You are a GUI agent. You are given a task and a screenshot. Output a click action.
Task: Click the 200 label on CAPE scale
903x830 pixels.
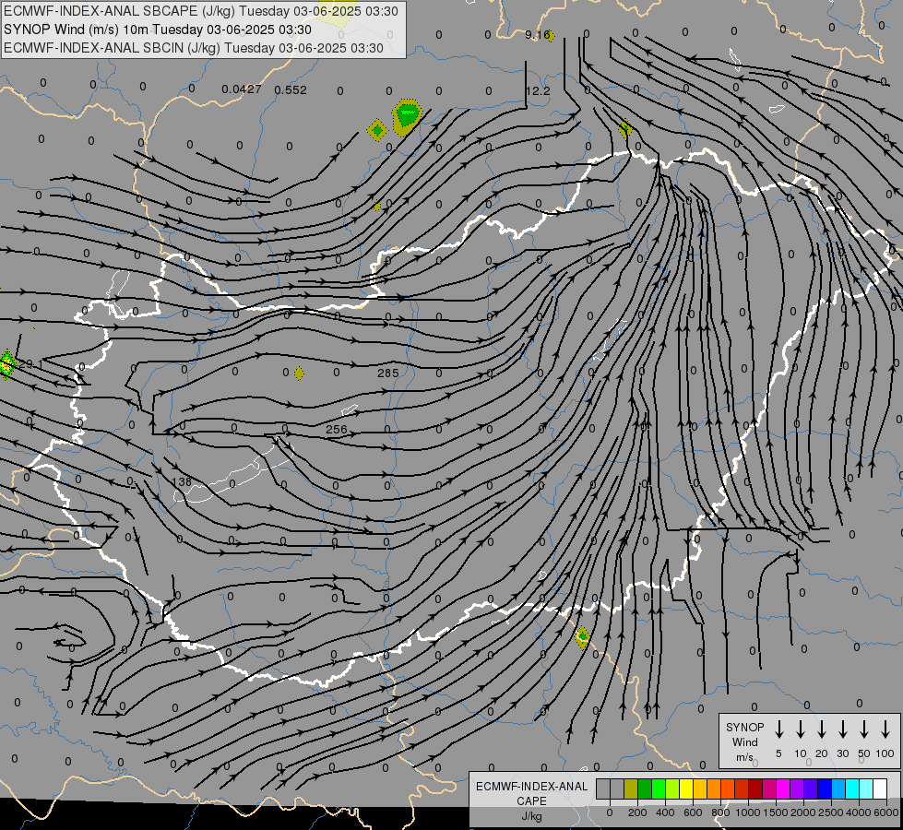click(x=637, y=812)
